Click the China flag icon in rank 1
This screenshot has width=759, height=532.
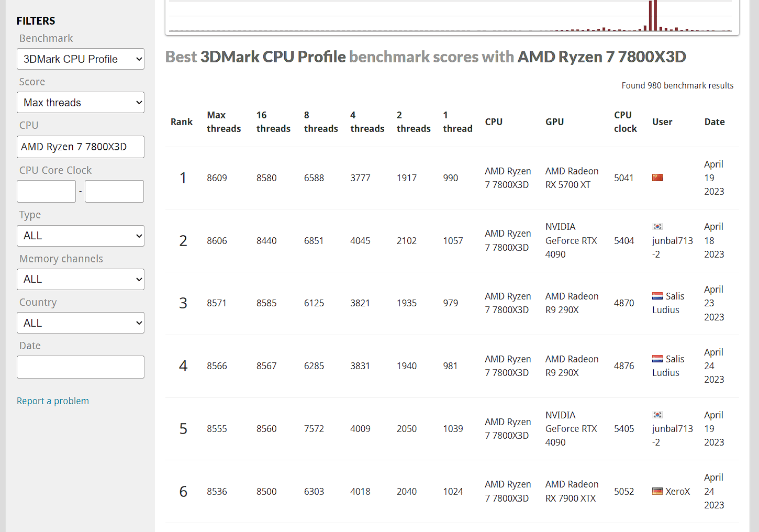657,178
